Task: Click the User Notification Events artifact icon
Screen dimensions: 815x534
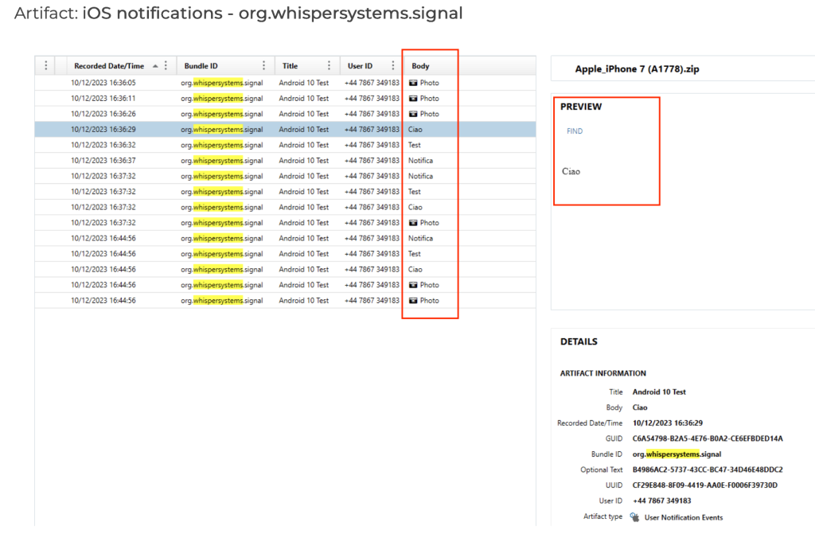Action: click(634, 517)
